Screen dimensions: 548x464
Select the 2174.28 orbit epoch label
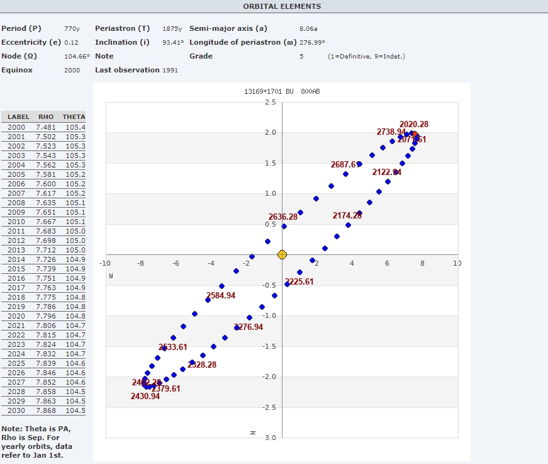[347, 215]
